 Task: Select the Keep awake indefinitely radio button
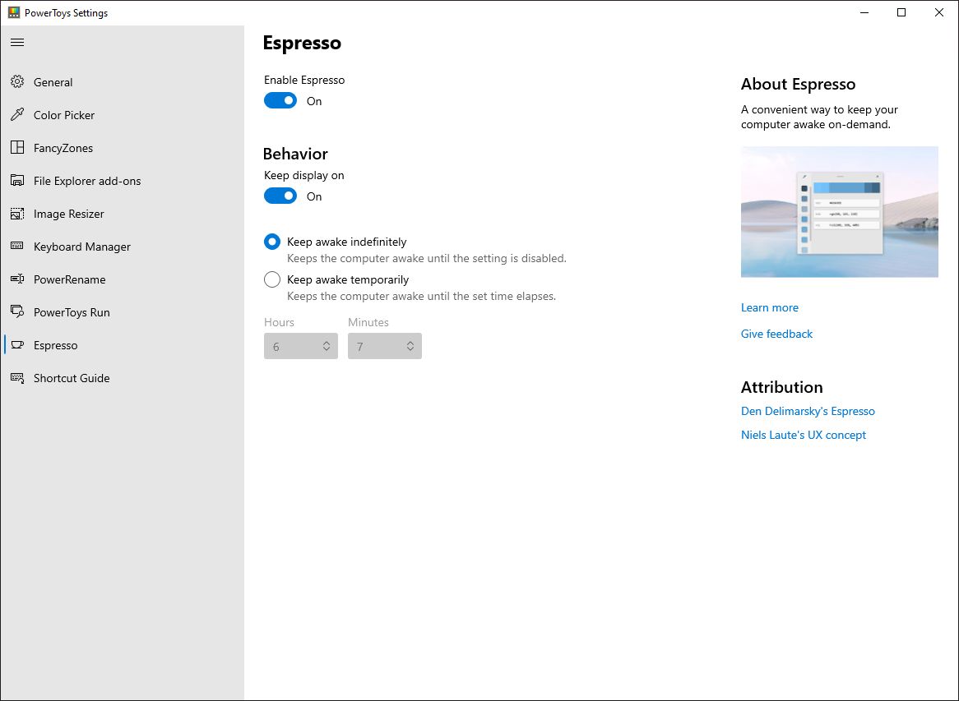272,242
